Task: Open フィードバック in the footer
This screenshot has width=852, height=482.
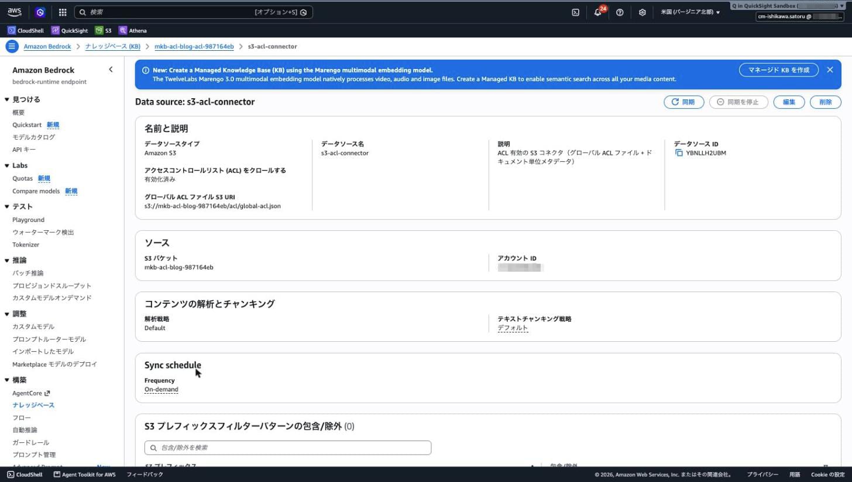Action: pos(145,474)
